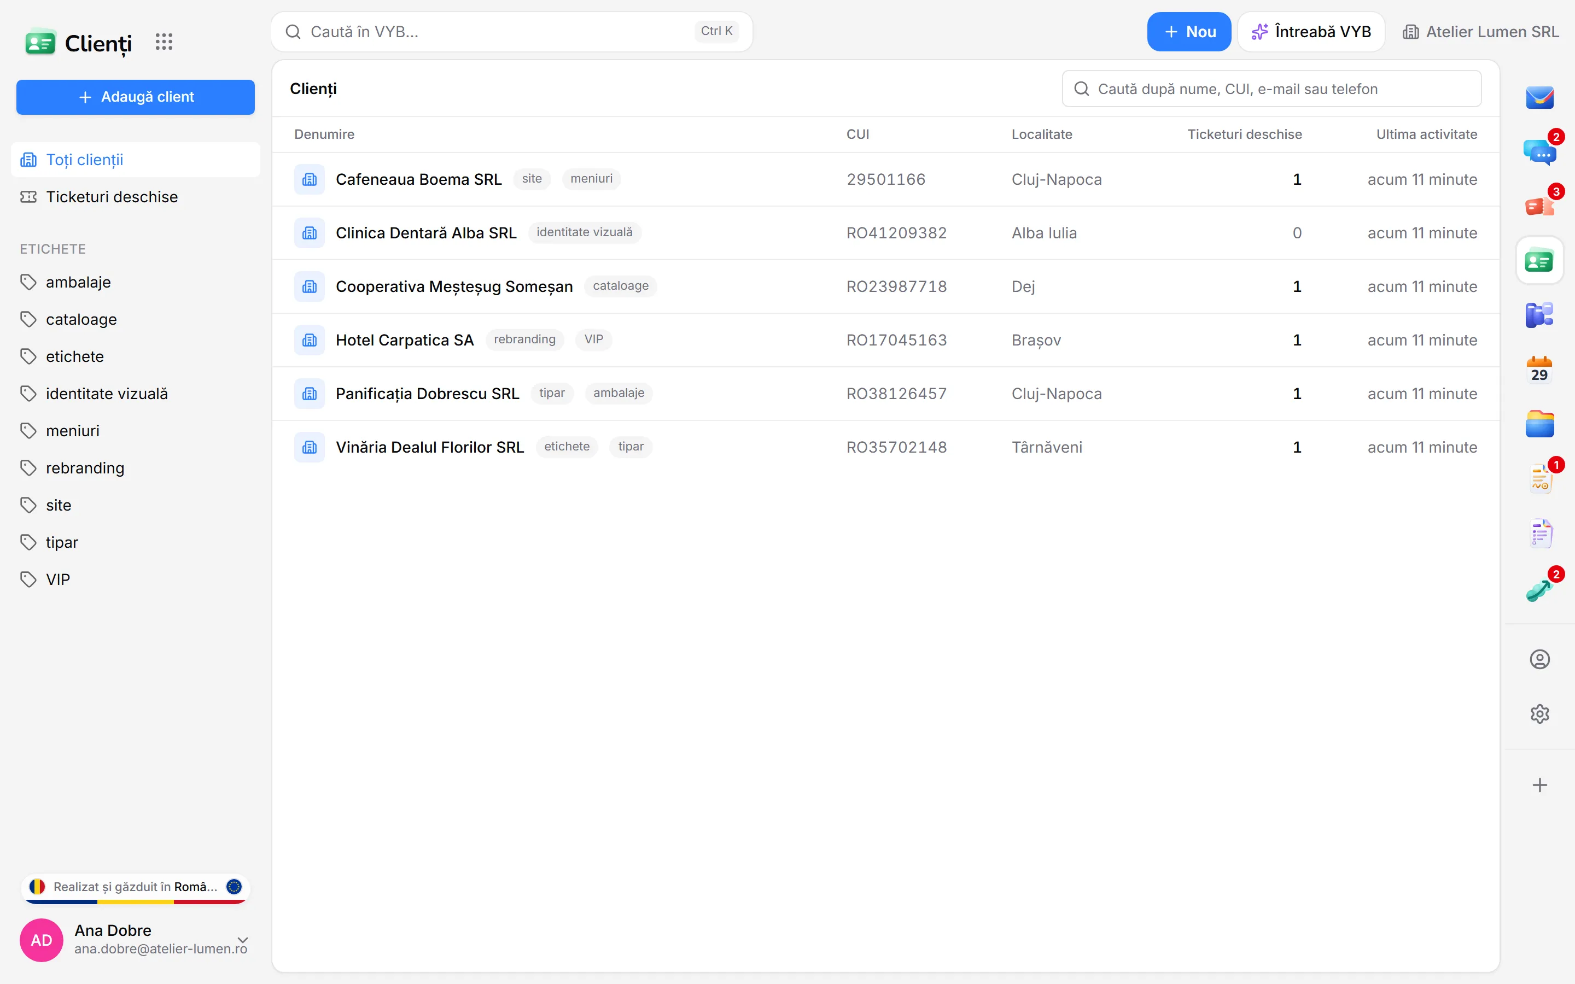
Task: Focus the client search by name or CUI
Action: pyautogui.click(x=1271, y=89)
